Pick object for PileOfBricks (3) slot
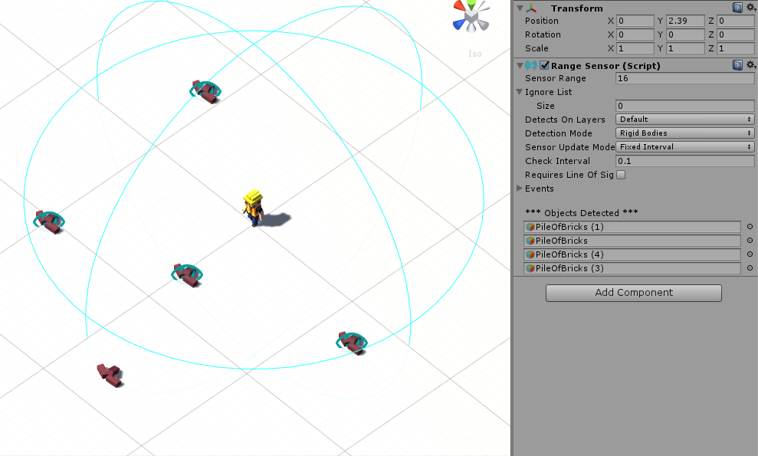Viewport: 758px width, 456px height. pyautogui.click(x=750, y=268)
